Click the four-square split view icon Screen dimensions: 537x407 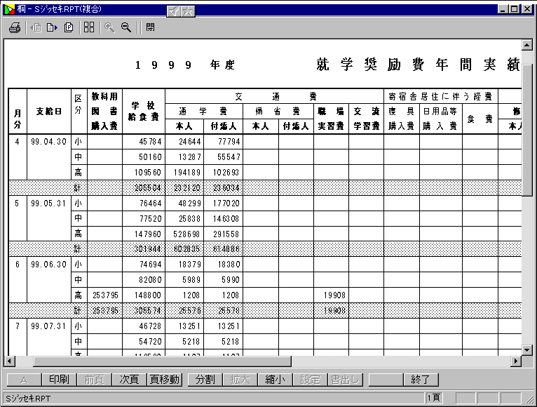pyautogui.click(x=89, y=27)
